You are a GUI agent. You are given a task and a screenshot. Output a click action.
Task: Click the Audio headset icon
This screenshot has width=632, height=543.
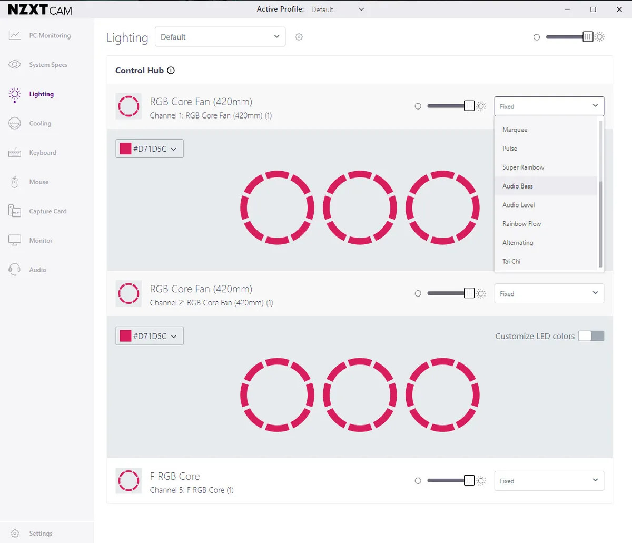click(x=15, y=270)
